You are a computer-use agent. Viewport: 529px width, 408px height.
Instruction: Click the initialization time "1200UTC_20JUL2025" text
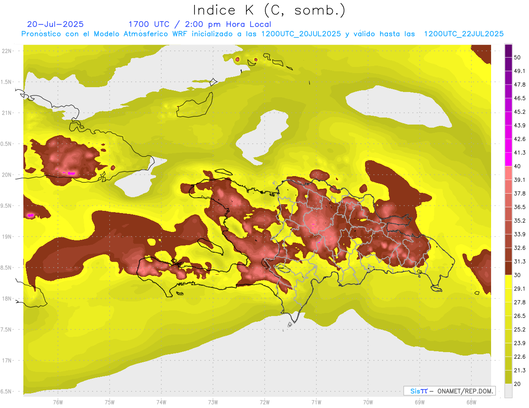click(301, 34)
